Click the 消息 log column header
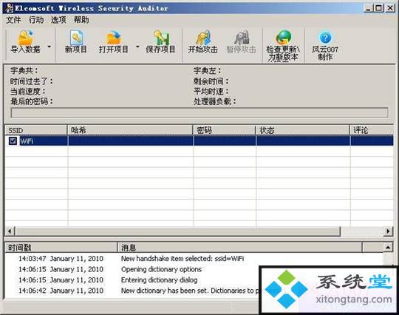This screenshot has height=315, width=399. point(239,247)
